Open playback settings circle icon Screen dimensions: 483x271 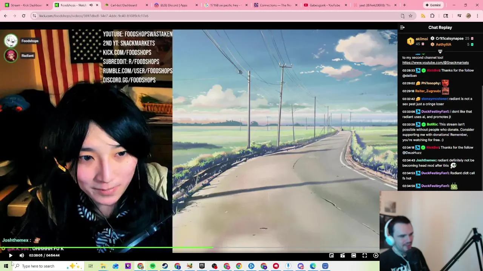click(376, 256)
